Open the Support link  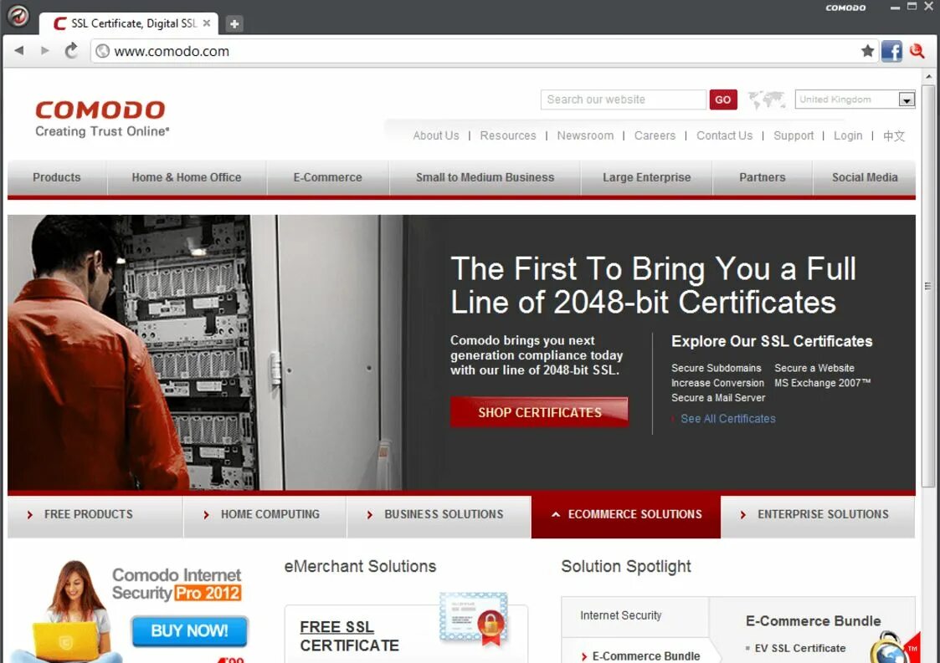click(794, 135)
